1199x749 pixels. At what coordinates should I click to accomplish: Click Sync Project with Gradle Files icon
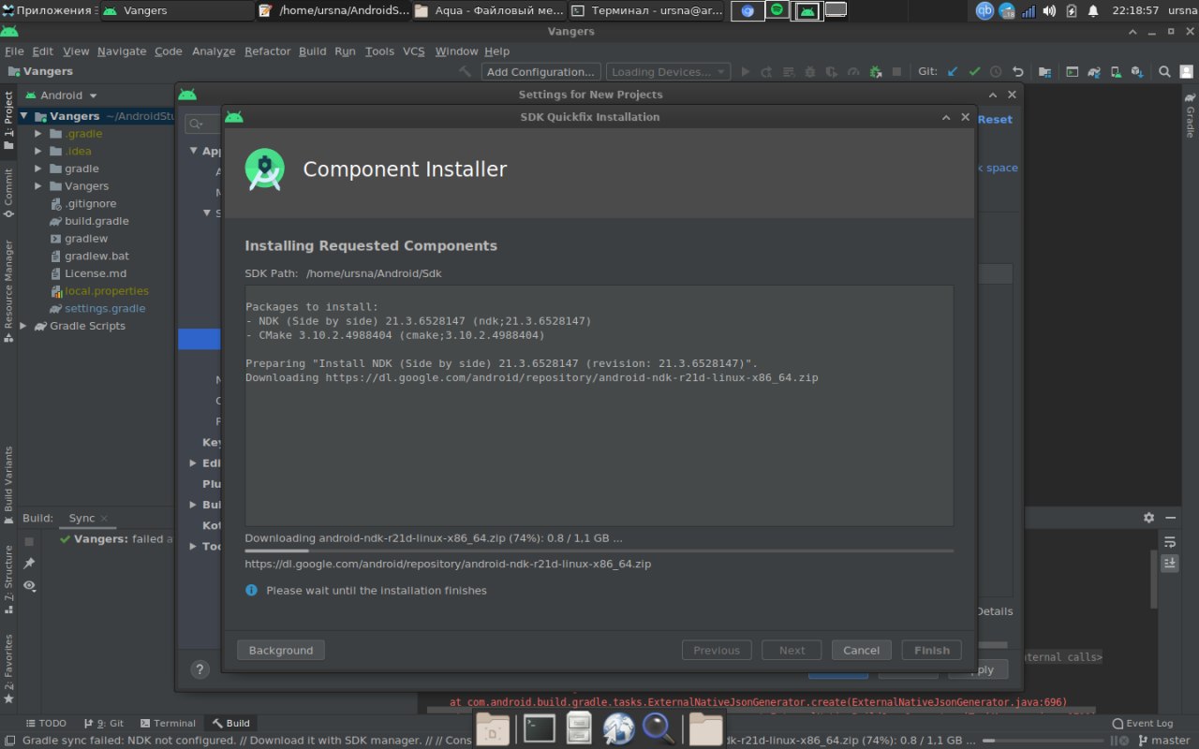1095,71
